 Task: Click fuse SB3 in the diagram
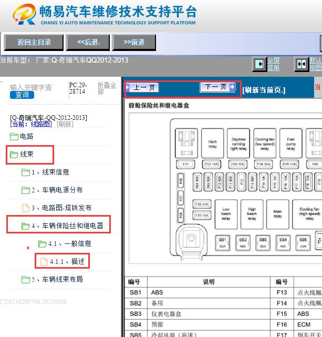point(263,243)
